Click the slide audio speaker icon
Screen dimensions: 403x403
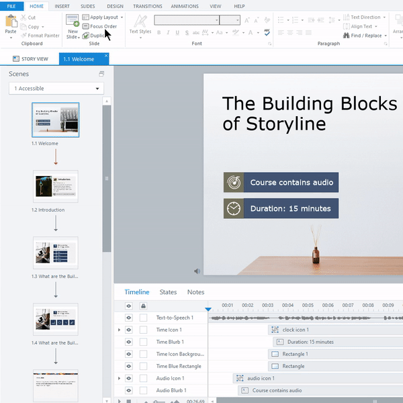click(x=197, y=271)
